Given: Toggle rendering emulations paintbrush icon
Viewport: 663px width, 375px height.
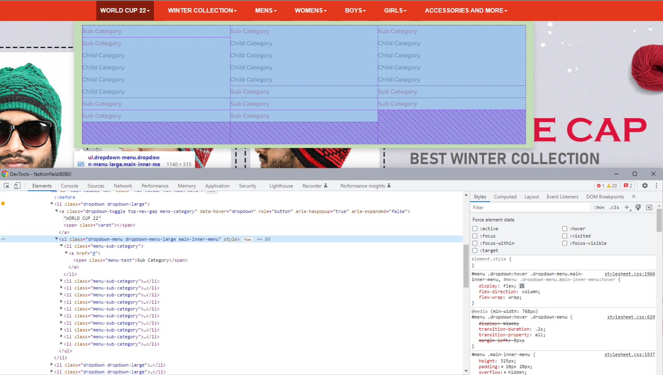Looking at the screenshot, I should click(638, 207).
